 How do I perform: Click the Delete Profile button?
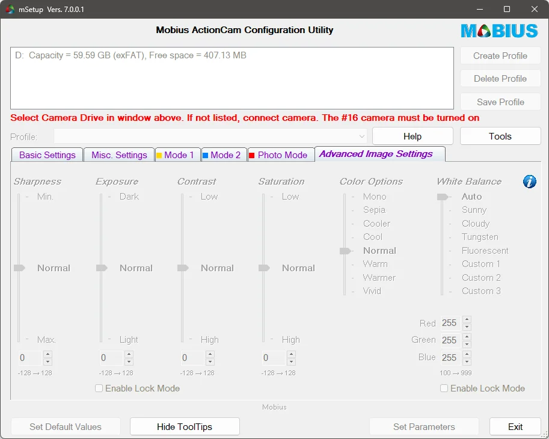click(500, 79)
